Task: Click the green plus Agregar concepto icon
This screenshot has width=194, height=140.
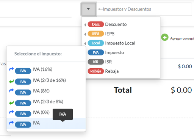Action: [x=165, y=37]
